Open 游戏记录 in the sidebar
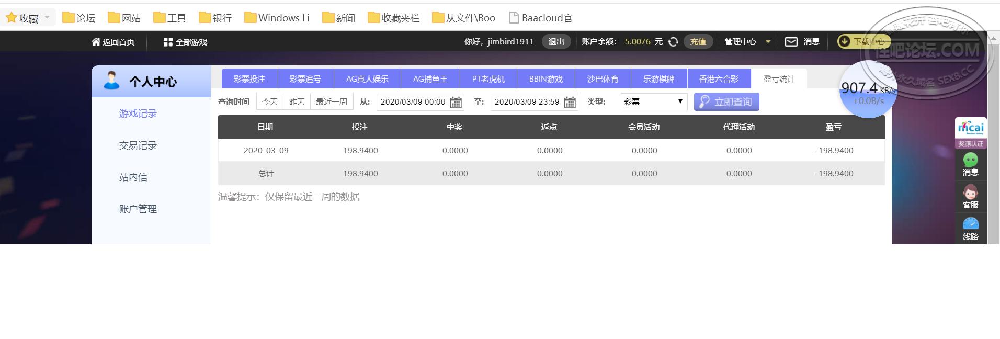 point(138,114)
